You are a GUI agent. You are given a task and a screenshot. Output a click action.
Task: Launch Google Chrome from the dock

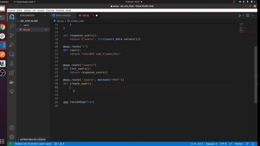3,27
